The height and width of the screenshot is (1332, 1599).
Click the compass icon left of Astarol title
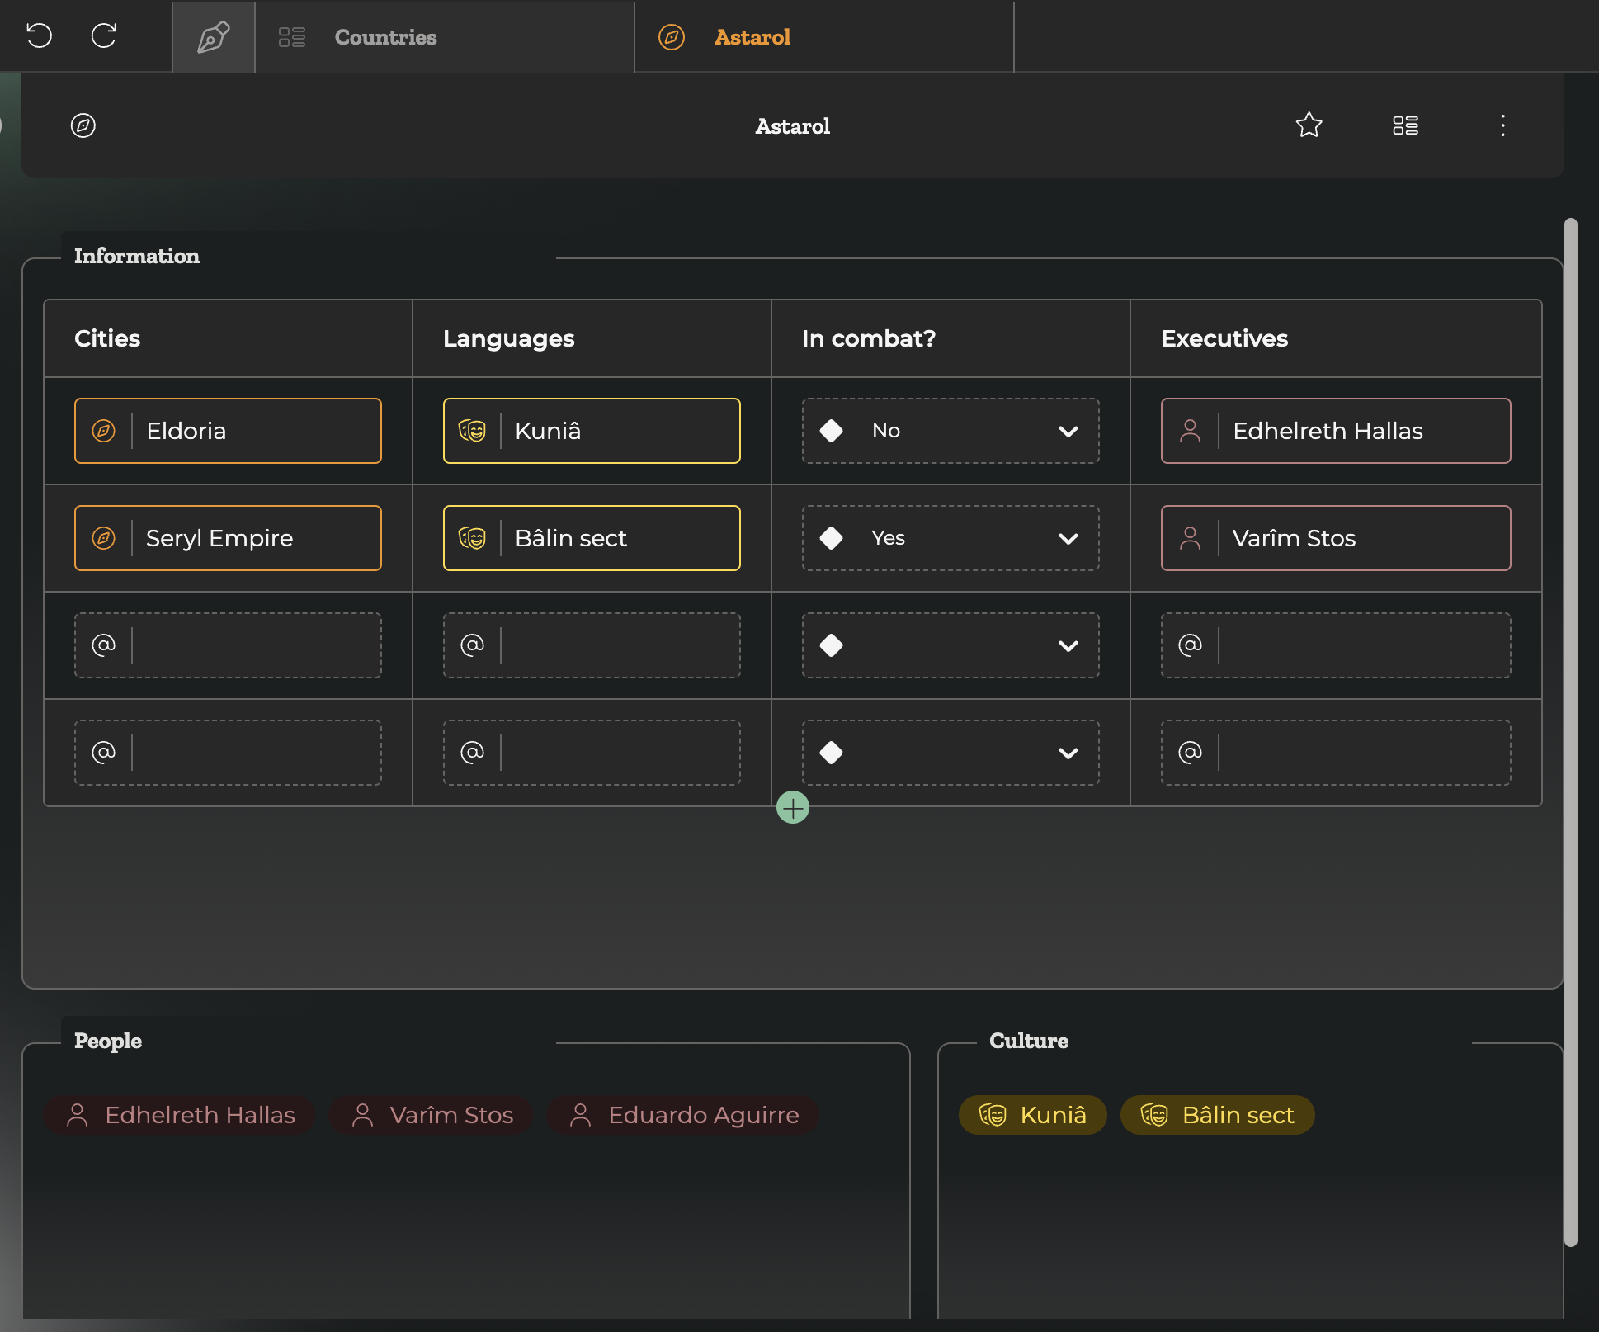click(83, 125)
